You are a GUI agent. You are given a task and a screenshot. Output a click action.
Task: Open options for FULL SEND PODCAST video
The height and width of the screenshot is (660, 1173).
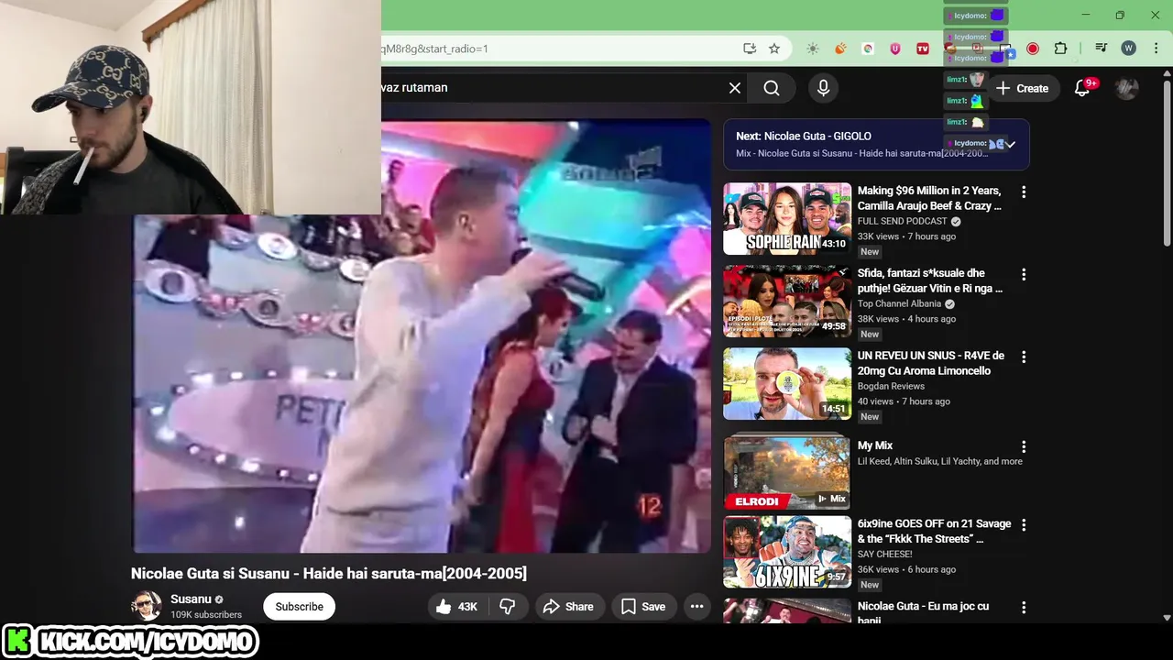[x=1024, y=192]
